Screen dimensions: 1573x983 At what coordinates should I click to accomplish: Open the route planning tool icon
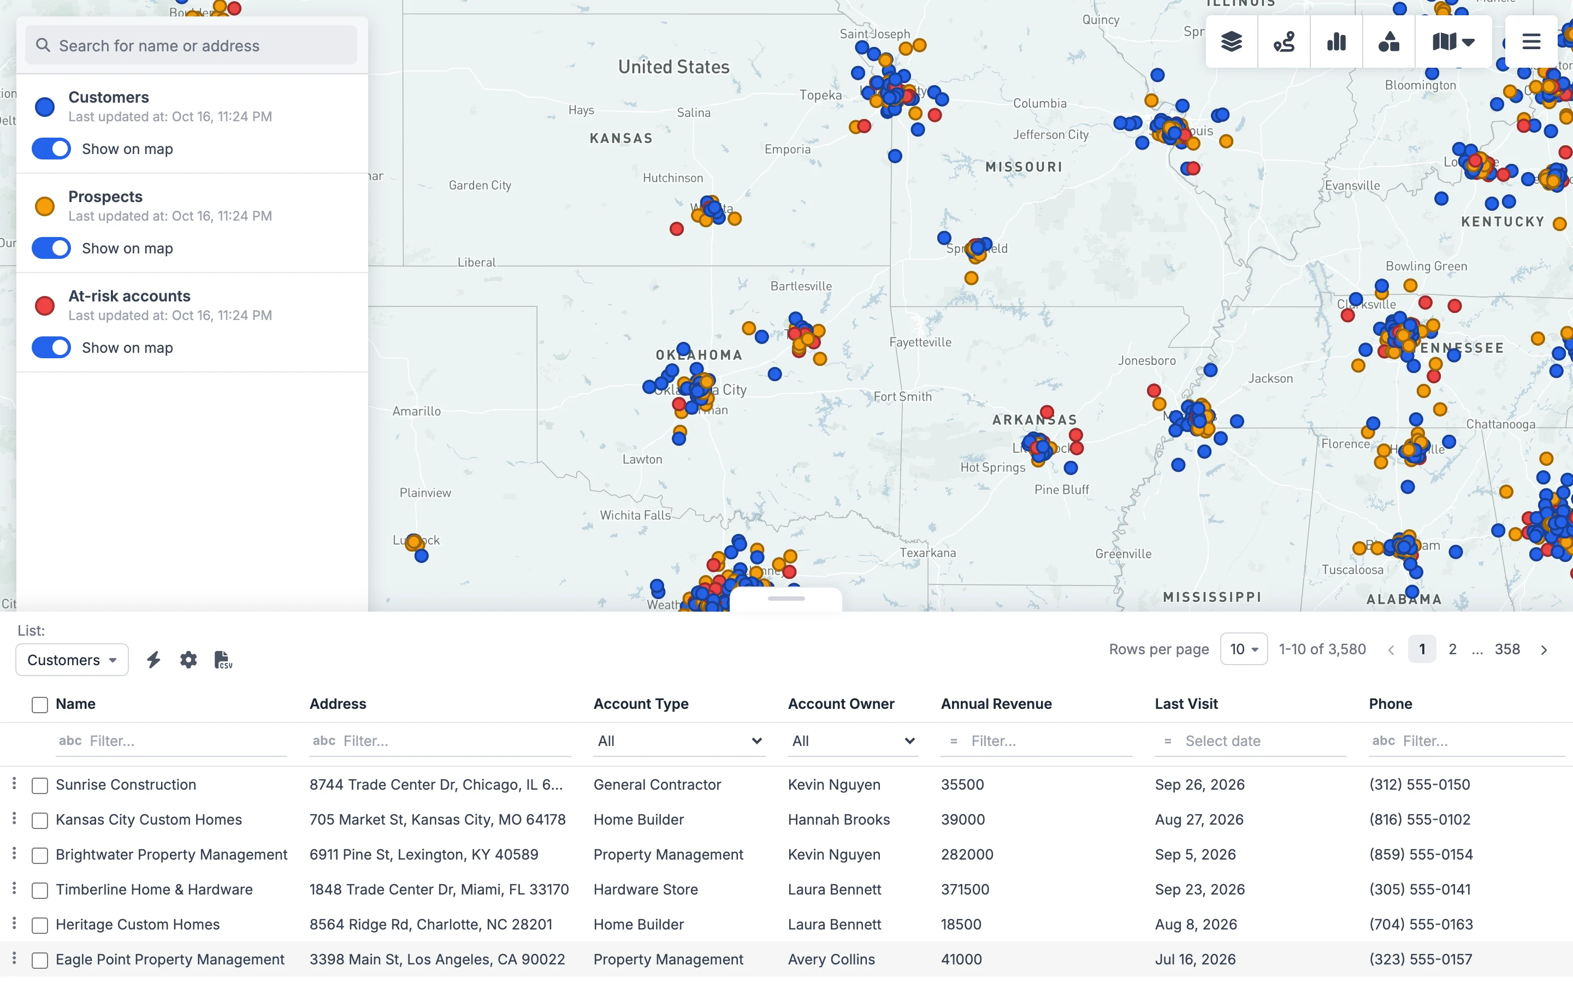pyautogui.click(x=1284, y=42)
